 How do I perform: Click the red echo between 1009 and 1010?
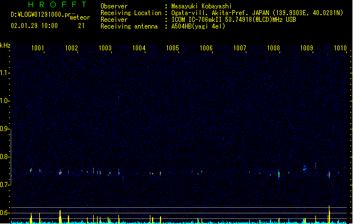click(329, 175)
